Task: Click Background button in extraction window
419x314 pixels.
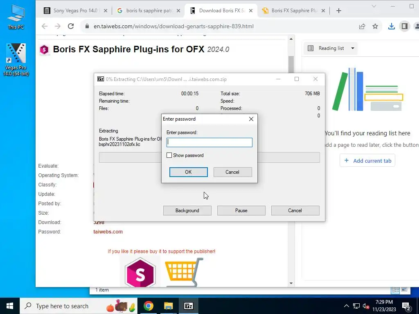Action: [x=187, y=211]
